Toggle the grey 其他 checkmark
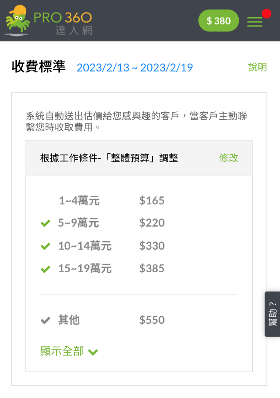The width and height of the screenshot is (280, 398). [x=45, y=321]
